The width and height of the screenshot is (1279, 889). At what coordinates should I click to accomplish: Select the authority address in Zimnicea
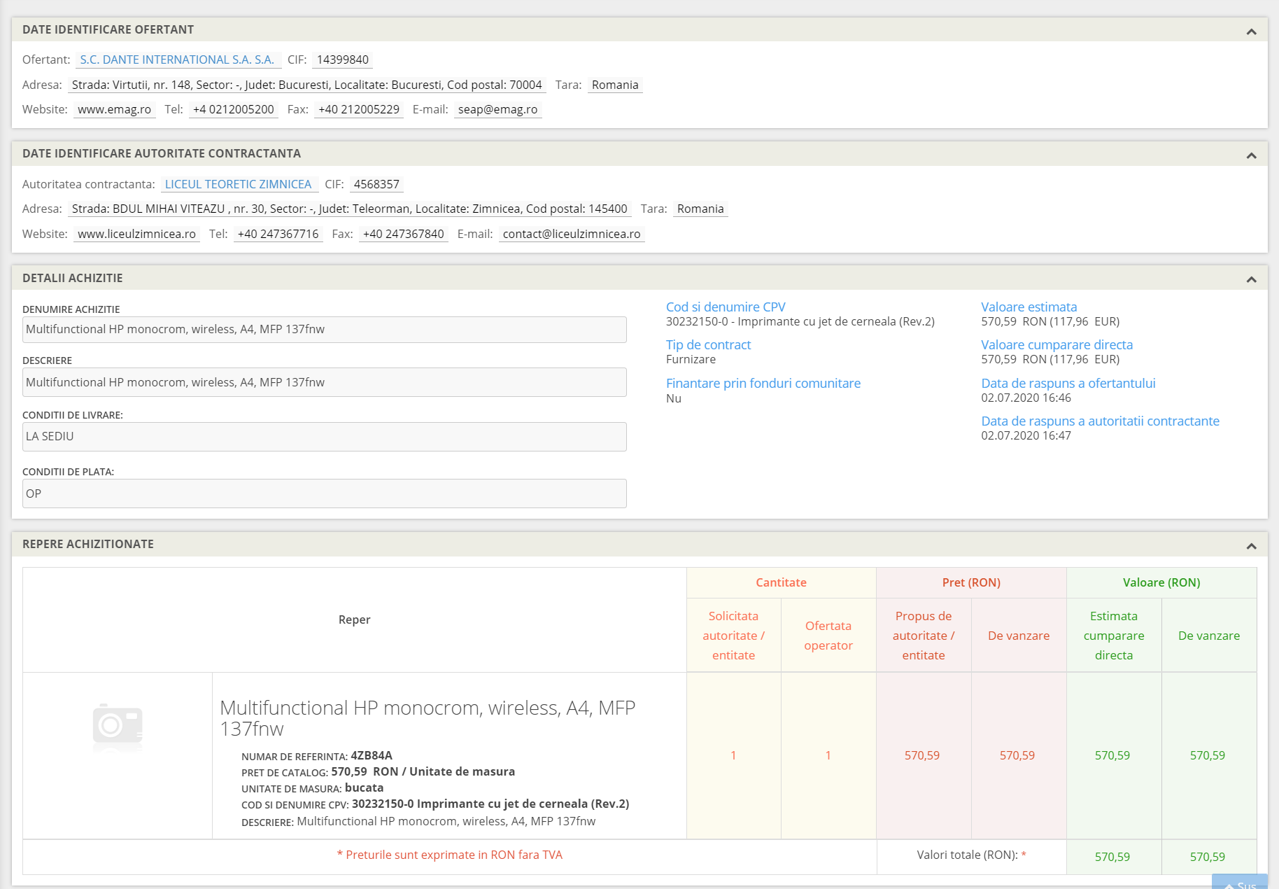(350, 209)
